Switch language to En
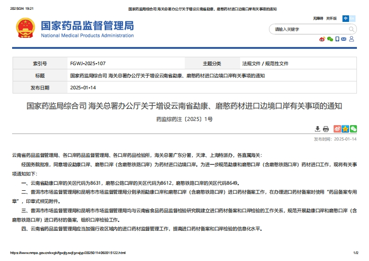This screenshot has height=261, width=369. [352, 19]
